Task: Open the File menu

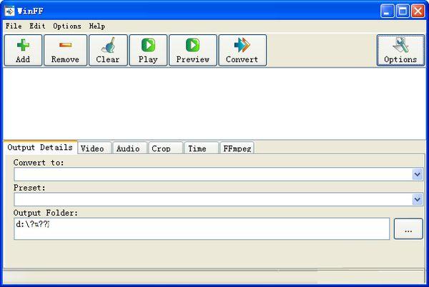Action: [x=14, y=26]
